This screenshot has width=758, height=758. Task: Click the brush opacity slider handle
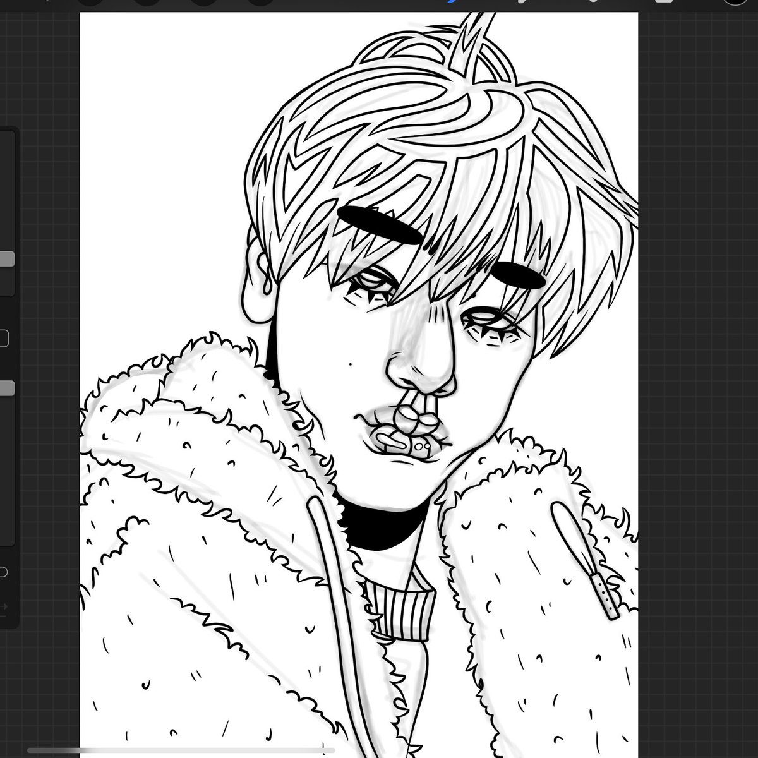(x=6, y=388)
